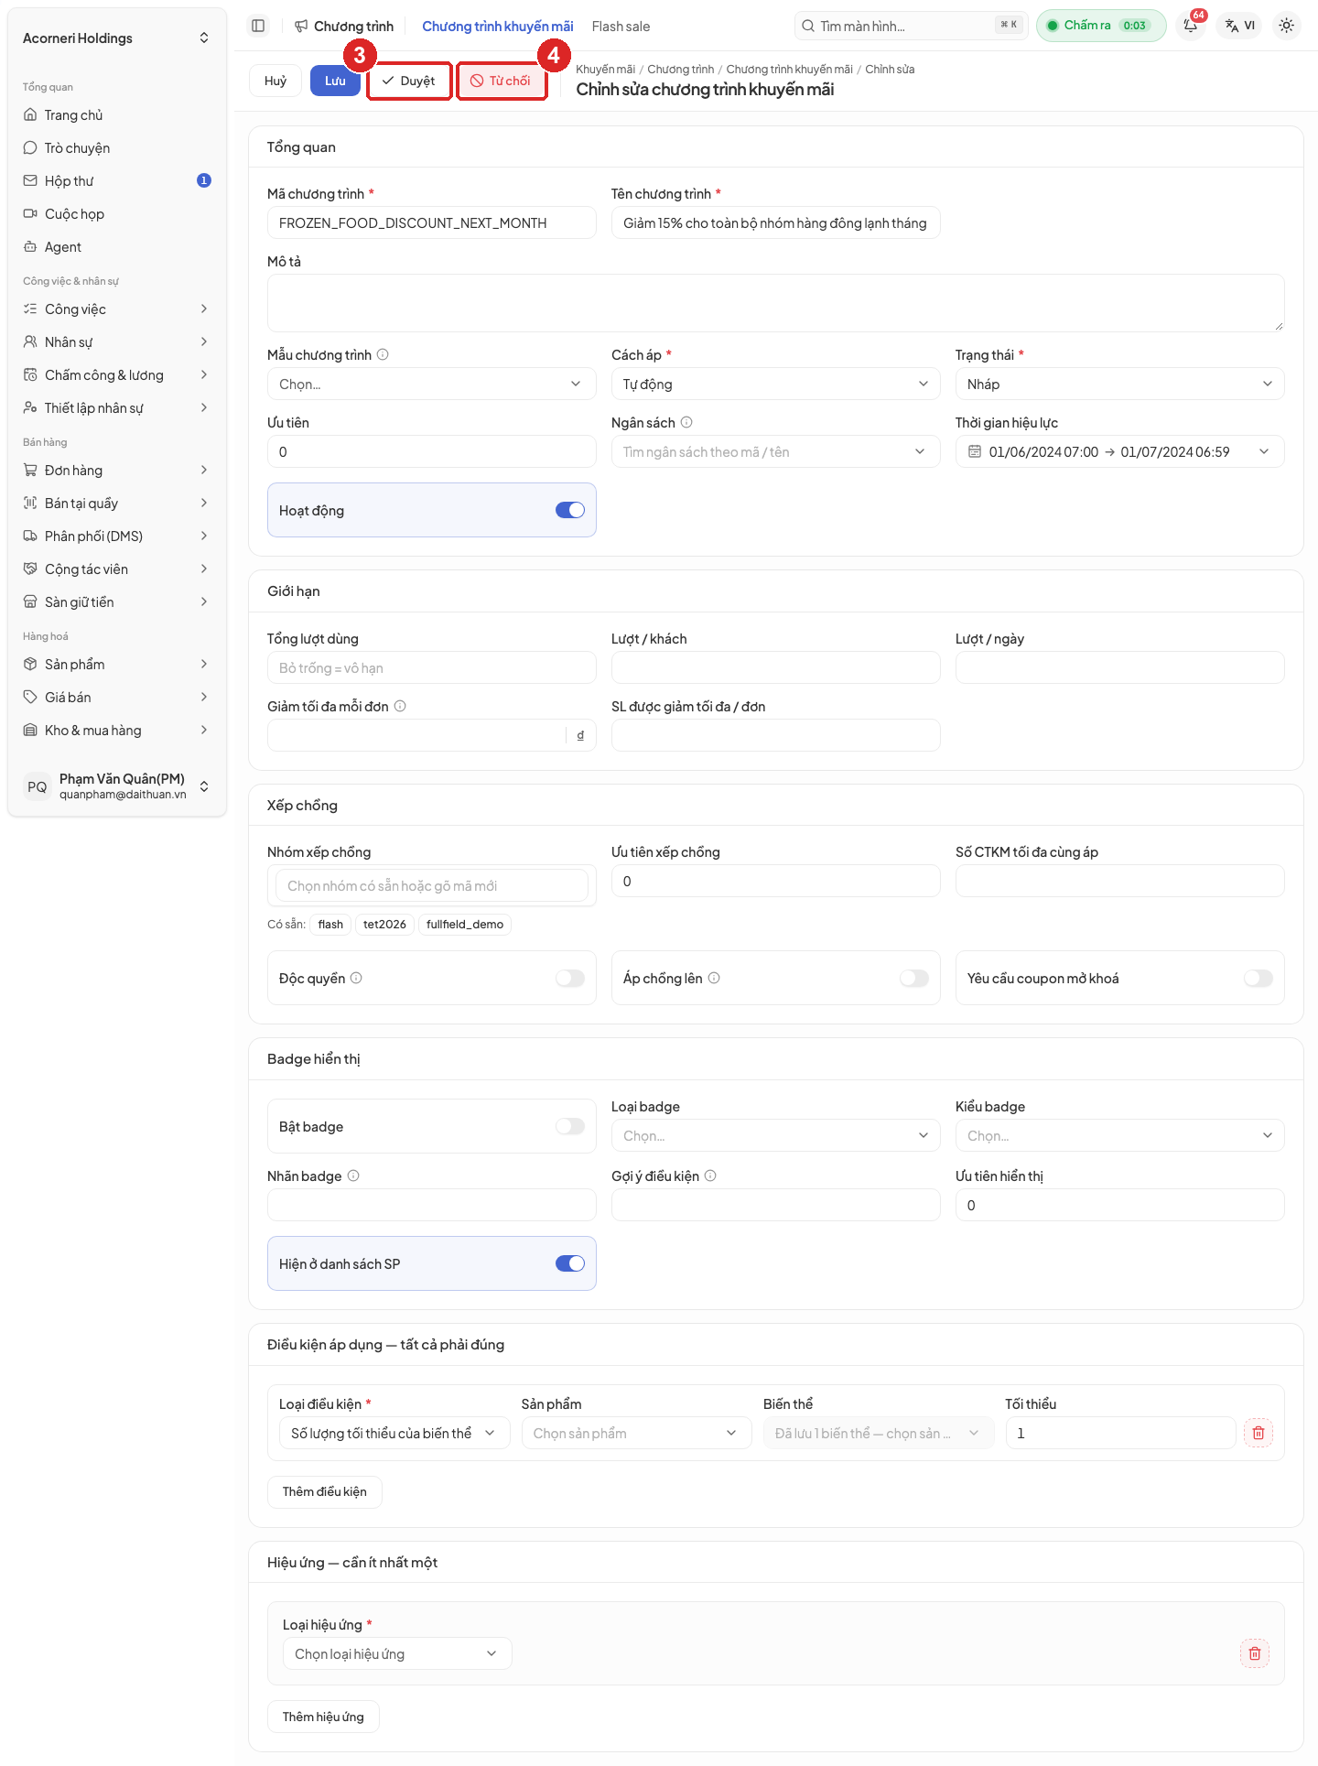Select Chương trình khuyến mãi tab
1318x1766 pixels.
pyautogui.click(x=498, y=27)
